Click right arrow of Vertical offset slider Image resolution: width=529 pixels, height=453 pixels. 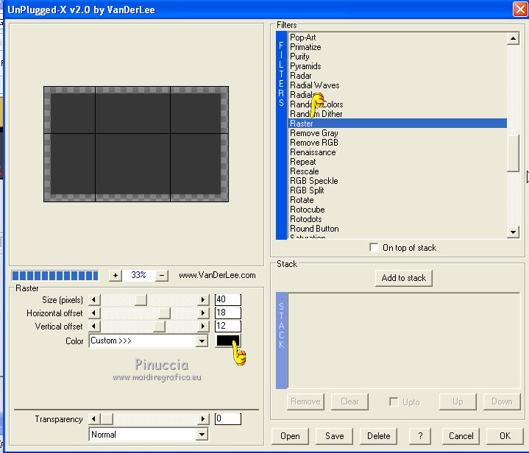[x=203, y=327]
